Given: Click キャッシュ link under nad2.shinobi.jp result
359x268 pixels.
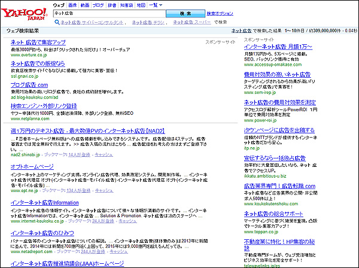Looking at the screenshot, I should pos(103,154).
